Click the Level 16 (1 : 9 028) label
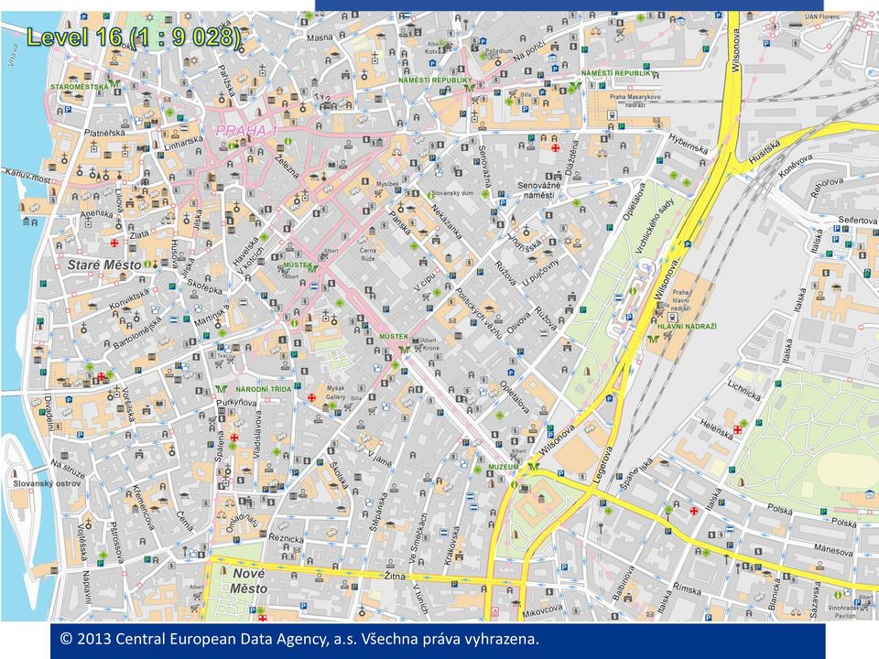The height and width of the screenshot is (659, 879). (134, 37)
